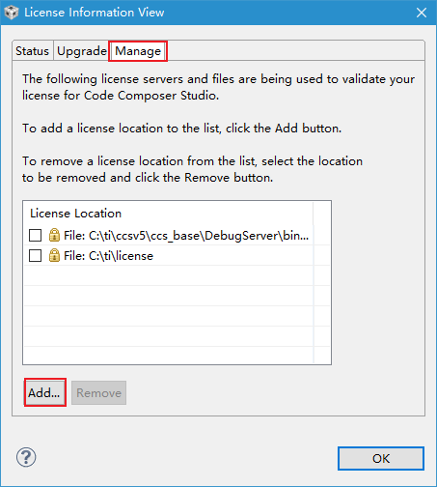Click the last empty row of the license table
The width and height of the screenshot is (437, 487).
coord(169,355)
